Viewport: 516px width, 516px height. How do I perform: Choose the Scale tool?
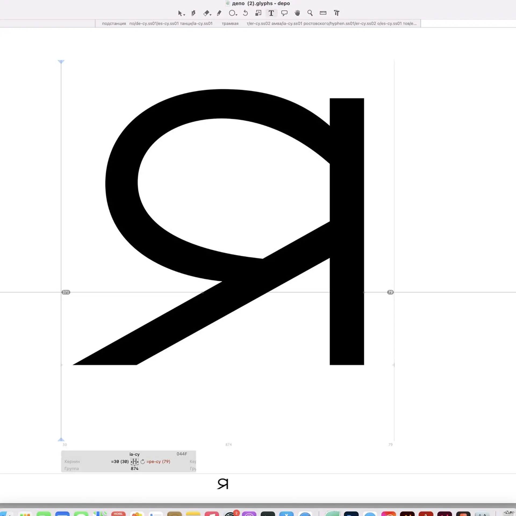(x=258, y=13)
